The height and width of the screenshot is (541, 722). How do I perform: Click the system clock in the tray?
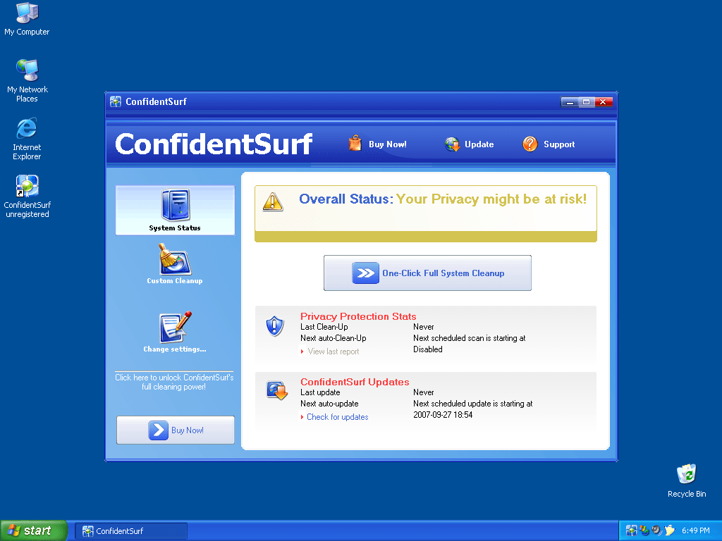pos(695,530)
